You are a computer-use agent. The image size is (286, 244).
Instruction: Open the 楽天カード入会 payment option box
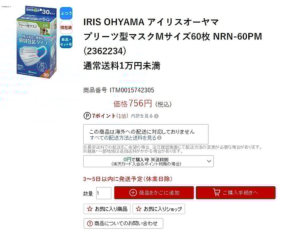coord(148,161)
